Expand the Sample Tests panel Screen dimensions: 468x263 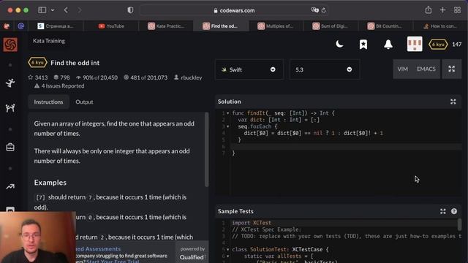click(443, 211)
